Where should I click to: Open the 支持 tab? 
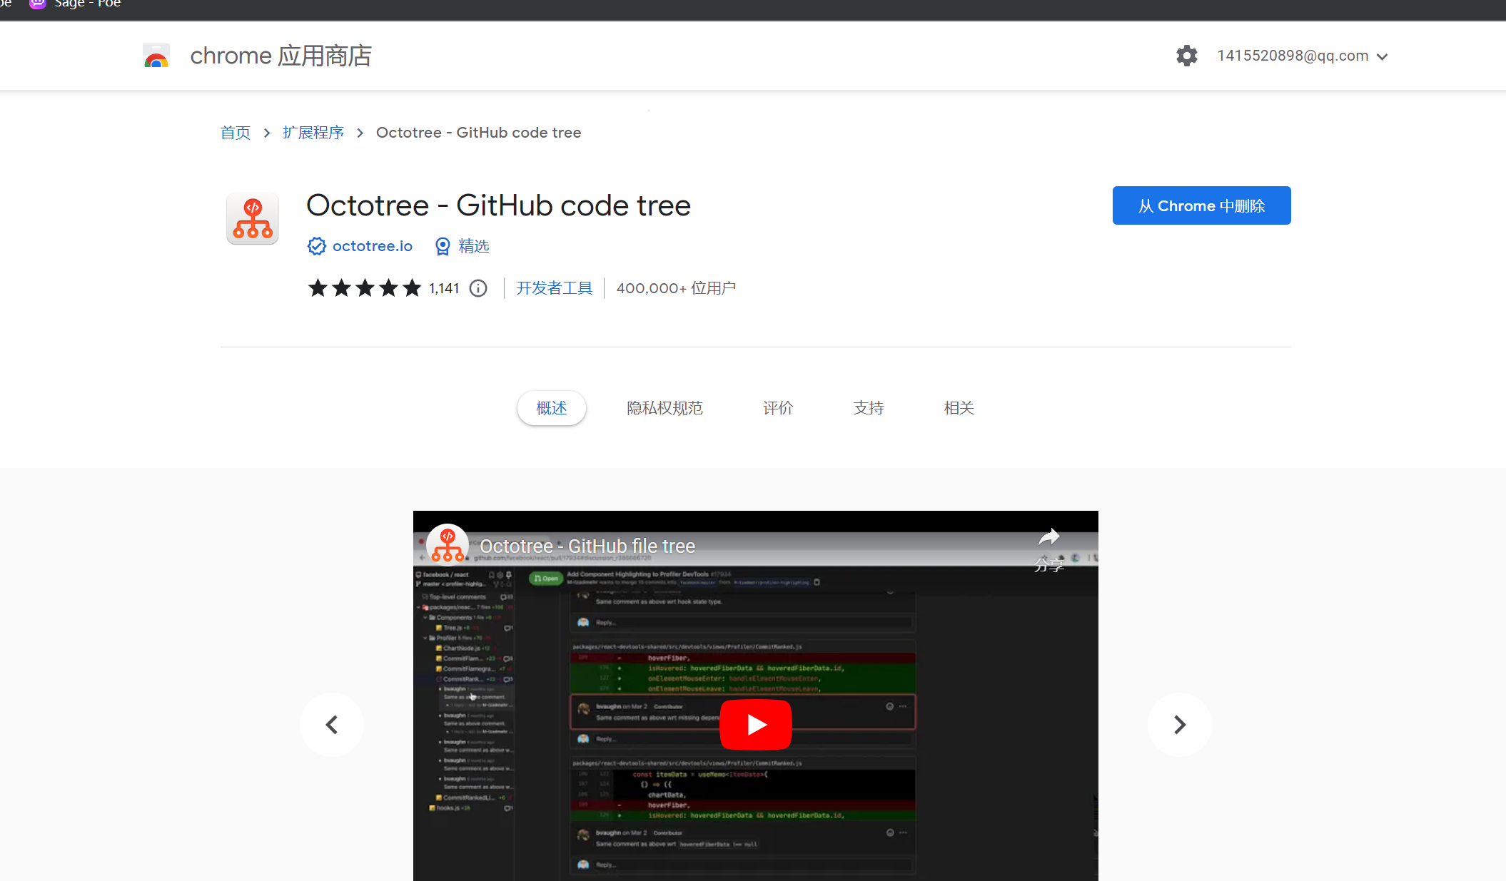[869, 408]
